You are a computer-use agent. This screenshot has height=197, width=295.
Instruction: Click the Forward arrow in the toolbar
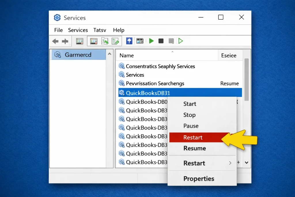point(65,41)
